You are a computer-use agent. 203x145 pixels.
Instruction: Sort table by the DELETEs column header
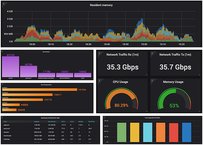91,122
